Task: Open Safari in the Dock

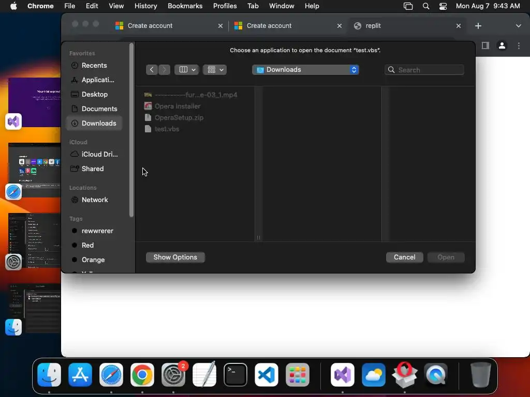Action: (x=111, y=375)
